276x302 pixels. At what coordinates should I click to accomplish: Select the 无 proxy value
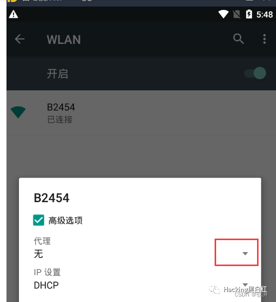coord(38,254)
